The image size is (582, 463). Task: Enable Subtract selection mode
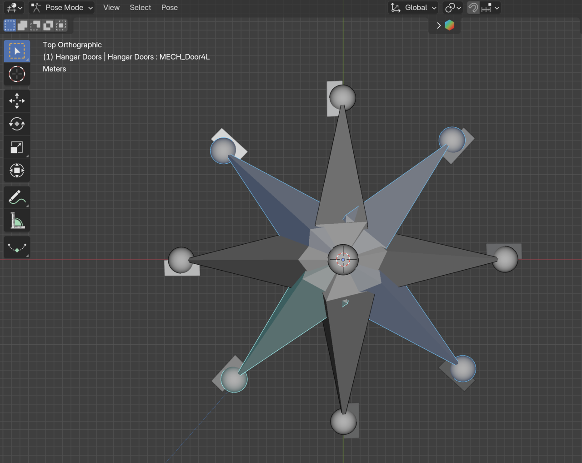(35, 25)
